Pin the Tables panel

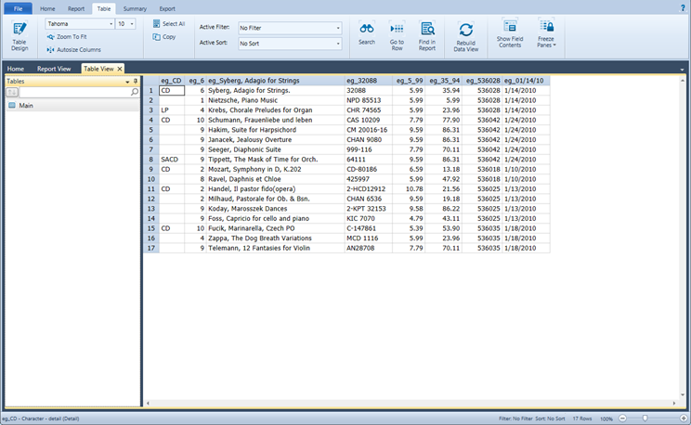point(136,82)
